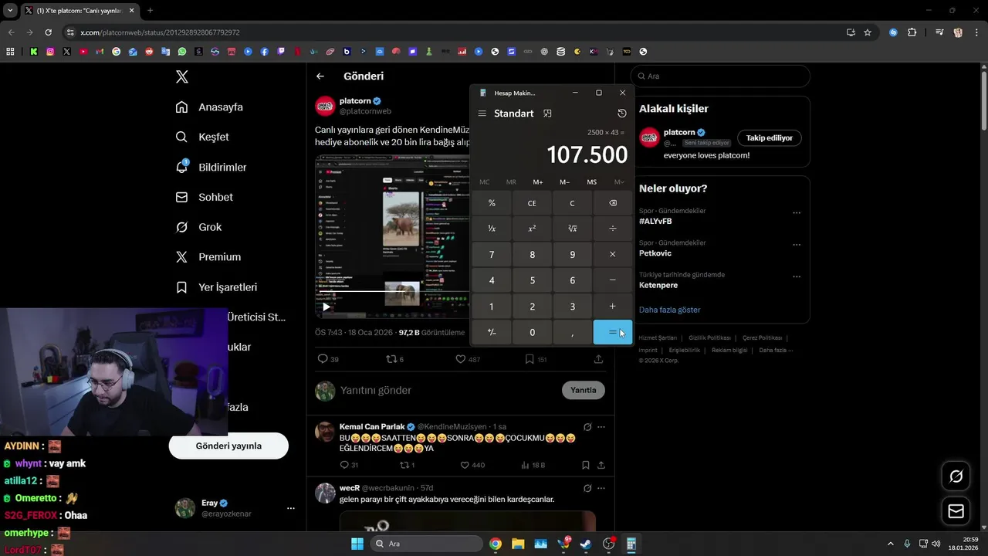The image size is (988, 556).
Task: Share the platcorn post
Action: [x=598, y=359]
